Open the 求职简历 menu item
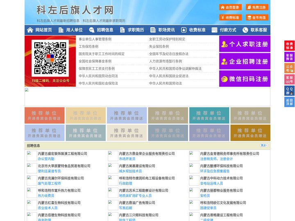Viewport: 295px width, 221px height. 136,30
